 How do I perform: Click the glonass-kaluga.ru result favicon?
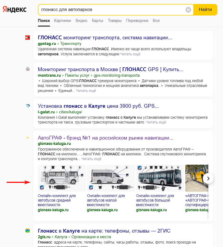coord(28,137)
